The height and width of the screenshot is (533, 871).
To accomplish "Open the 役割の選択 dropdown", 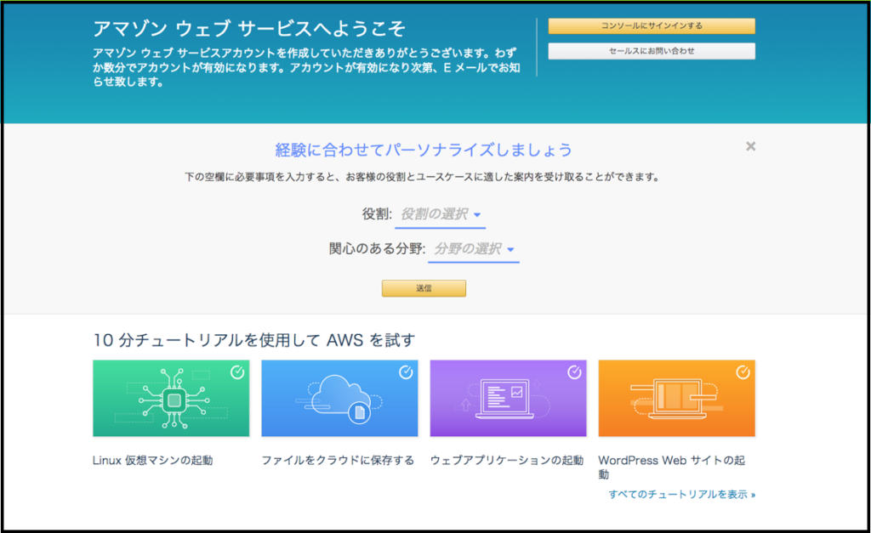I will [440, 215].
